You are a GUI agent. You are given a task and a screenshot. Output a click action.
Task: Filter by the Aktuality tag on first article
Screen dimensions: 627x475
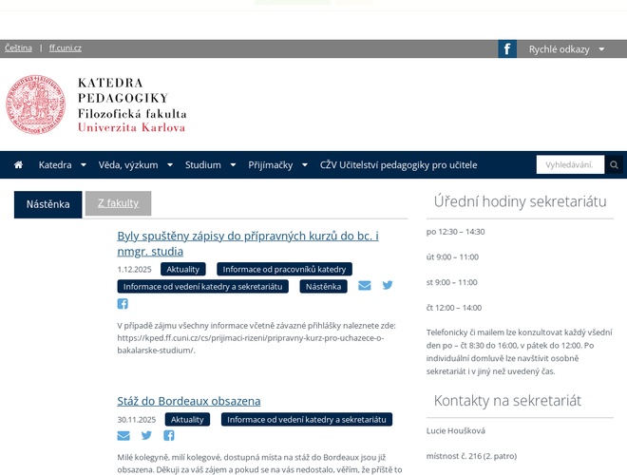click(182, 269)
